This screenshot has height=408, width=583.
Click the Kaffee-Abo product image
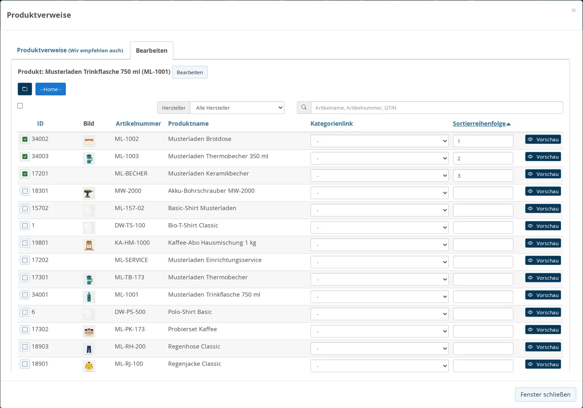pyautogui.click(x=89, y=245)
